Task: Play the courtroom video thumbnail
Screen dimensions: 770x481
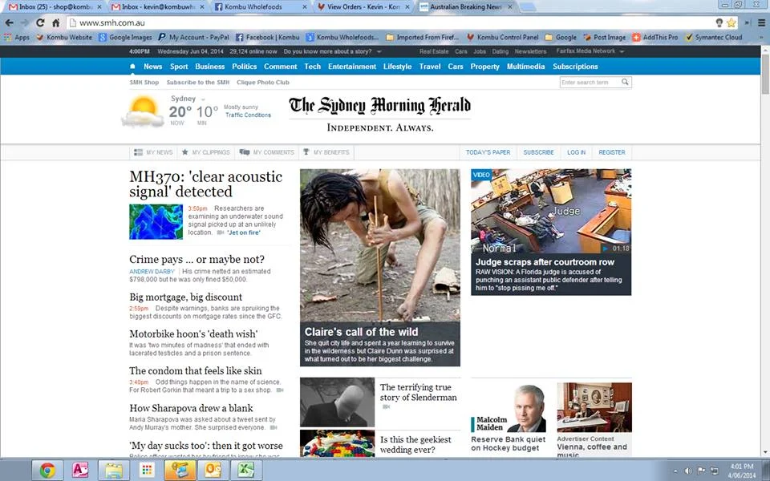Action: (x=551, y=211)
